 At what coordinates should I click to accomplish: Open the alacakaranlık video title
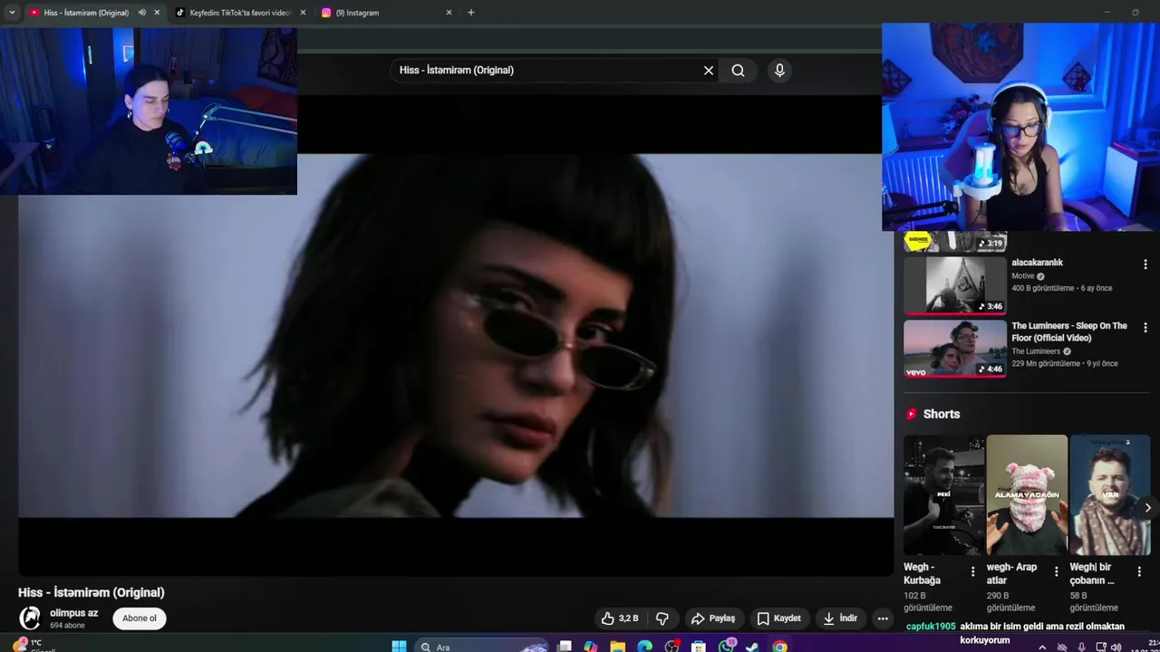click(1037, 263)
